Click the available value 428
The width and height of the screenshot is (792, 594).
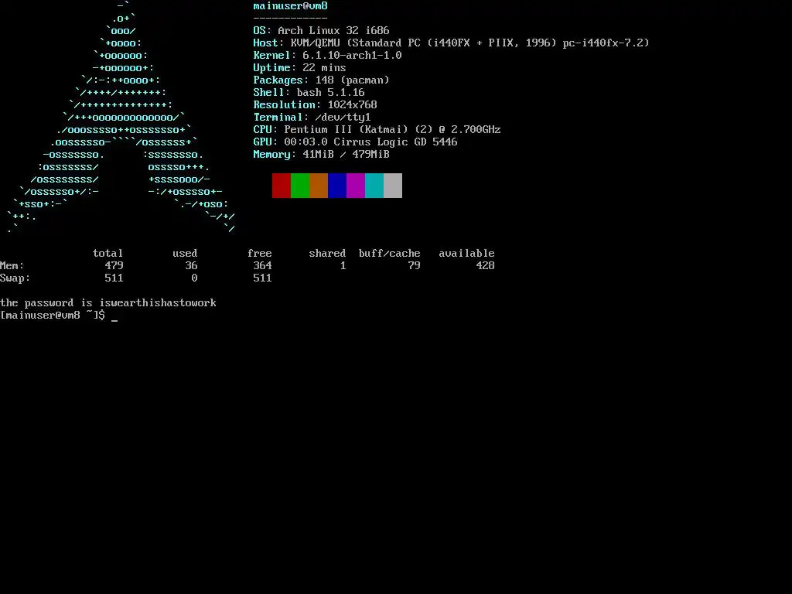click(x=486, y=266)
